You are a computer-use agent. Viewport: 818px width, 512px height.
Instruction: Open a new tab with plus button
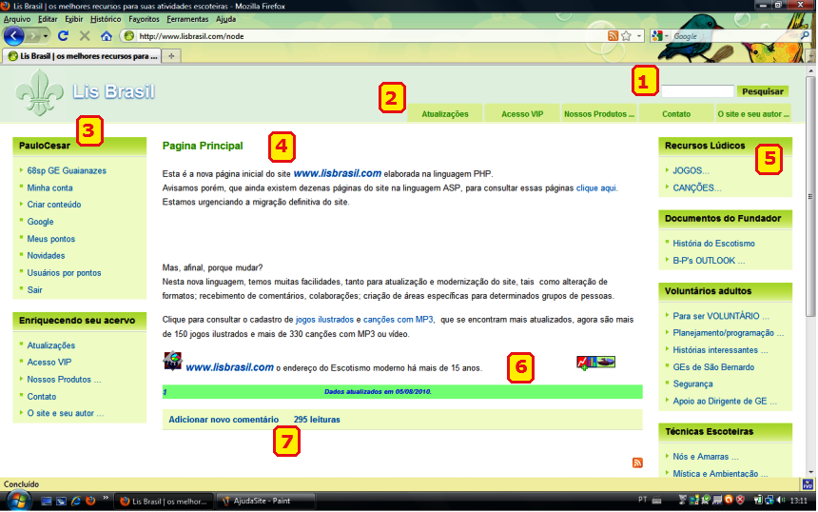click(x=171, y=56)
